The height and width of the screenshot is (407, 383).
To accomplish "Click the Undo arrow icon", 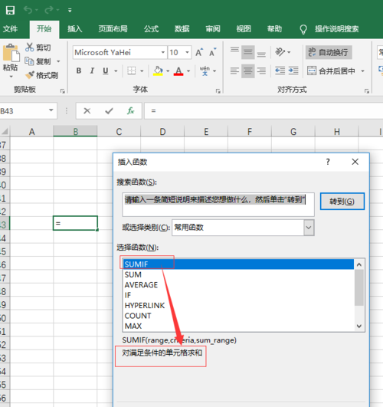I will (x=28, y=10).
